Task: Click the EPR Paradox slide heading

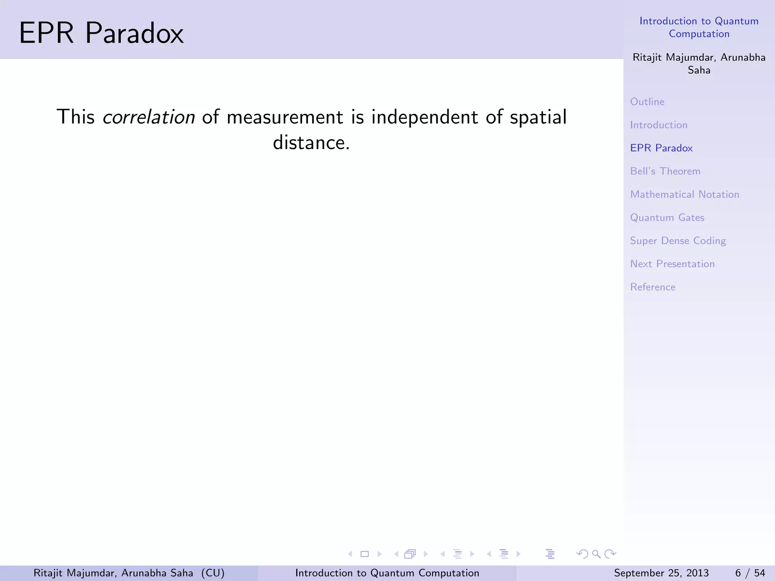Action: [x=101, y=33]
